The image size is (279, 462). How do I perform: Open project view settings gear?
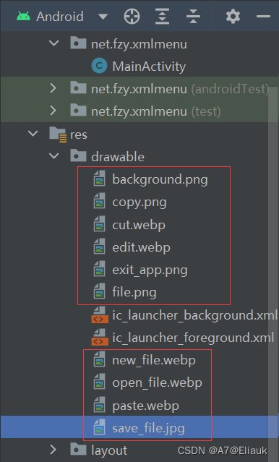click(x=233, y=16)
